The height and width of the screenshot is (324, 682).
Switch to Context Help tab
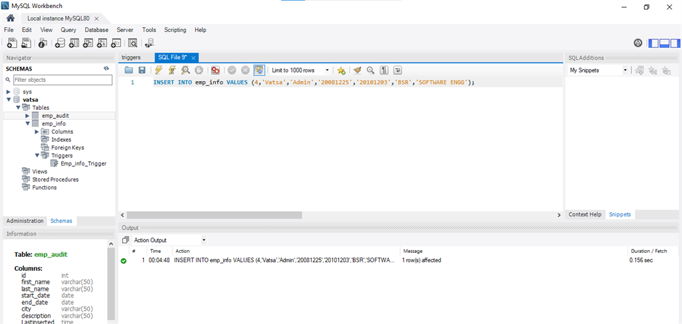pos(585,214)
